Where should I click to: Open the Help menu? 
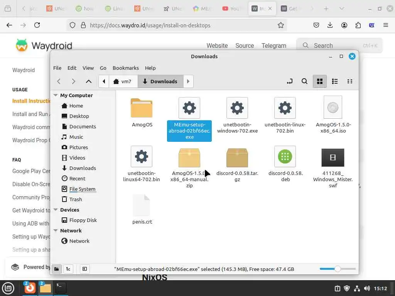(150, 68)
